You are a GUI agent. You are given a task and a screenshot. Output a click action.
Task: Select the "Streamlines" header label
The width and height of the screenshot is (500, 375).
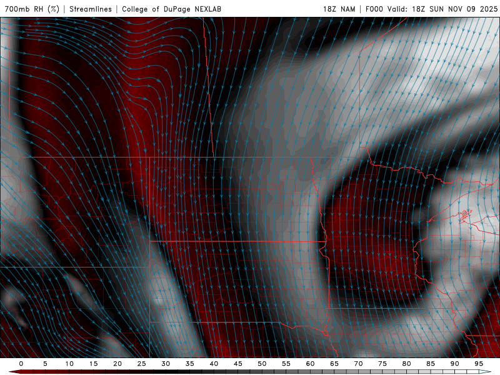pyautogui.click(x=91, y=9)
